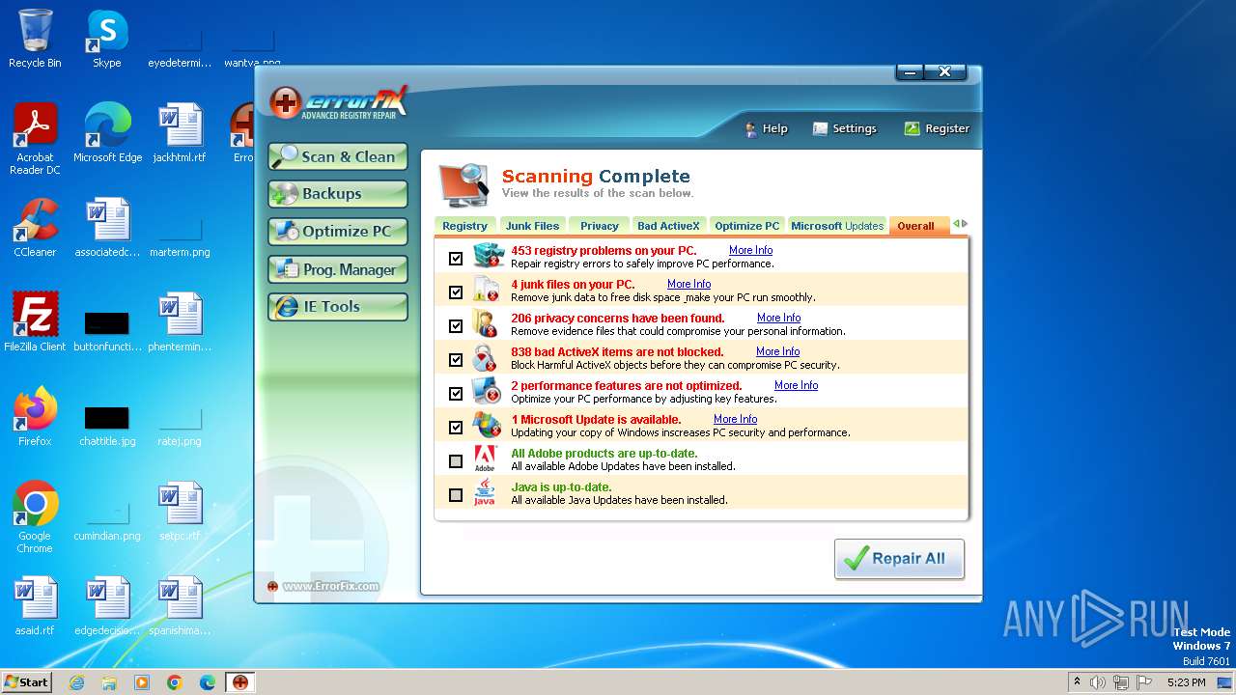Open the Register menu item
1236x695 pixels.
[x=937, y=128]
